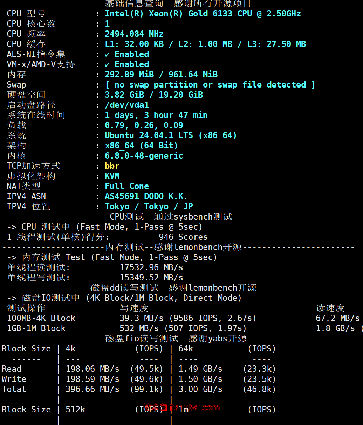Viewport: 363px width, 425px height.
Task: Select the no swap partition detected message
Action: pyautogui.click(x=210, y=85)
